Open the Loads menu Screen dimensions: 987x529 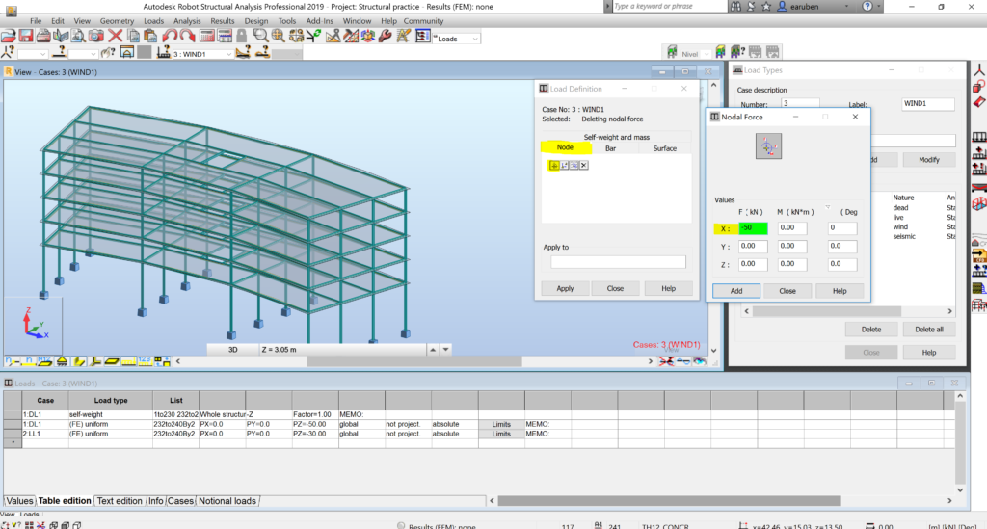tap(153, 21)
